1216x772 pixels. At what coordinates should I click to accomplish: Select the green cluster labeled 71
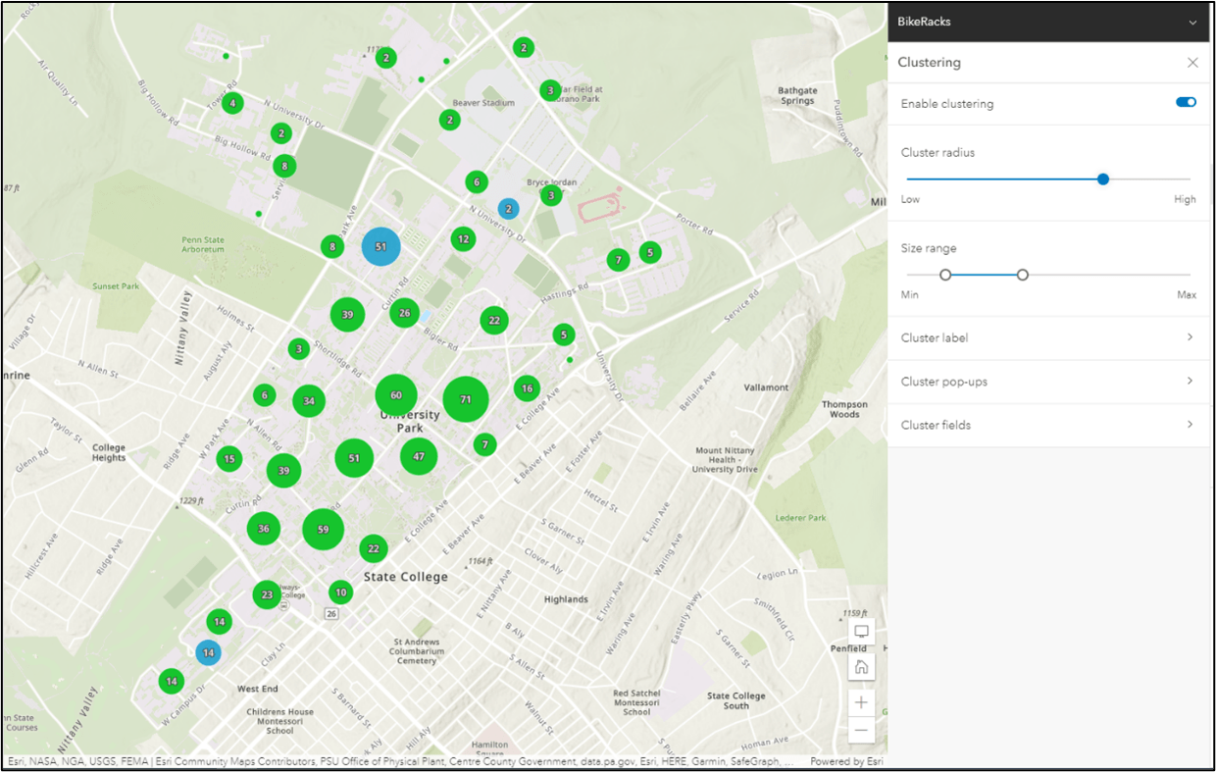coord(466,400)
